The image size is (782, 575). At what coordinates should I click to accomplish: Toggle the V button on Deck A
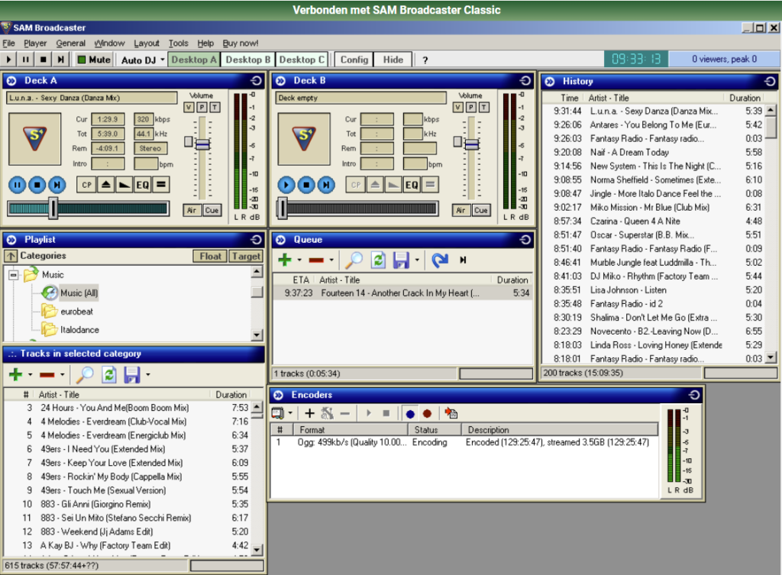189,107
